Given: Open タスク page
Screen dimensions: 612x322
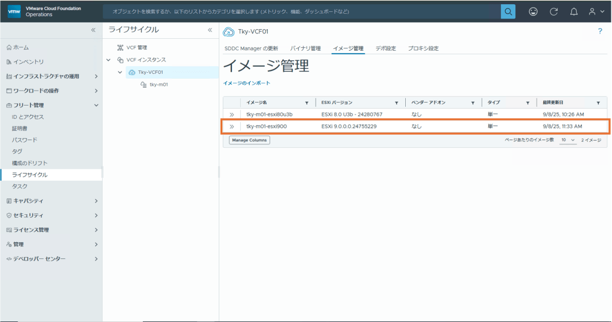Looking at the screenshot, I should coord(20,187).
